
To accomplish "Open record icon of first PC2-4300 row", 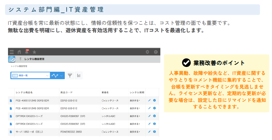I will 11,101.
